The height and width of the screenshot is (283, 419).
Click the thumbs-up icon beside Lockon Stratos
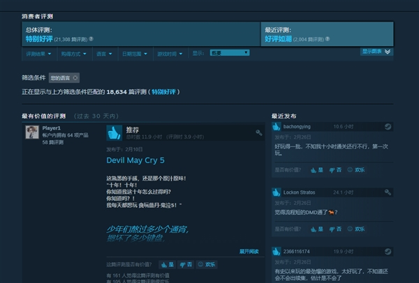point(277,192)
